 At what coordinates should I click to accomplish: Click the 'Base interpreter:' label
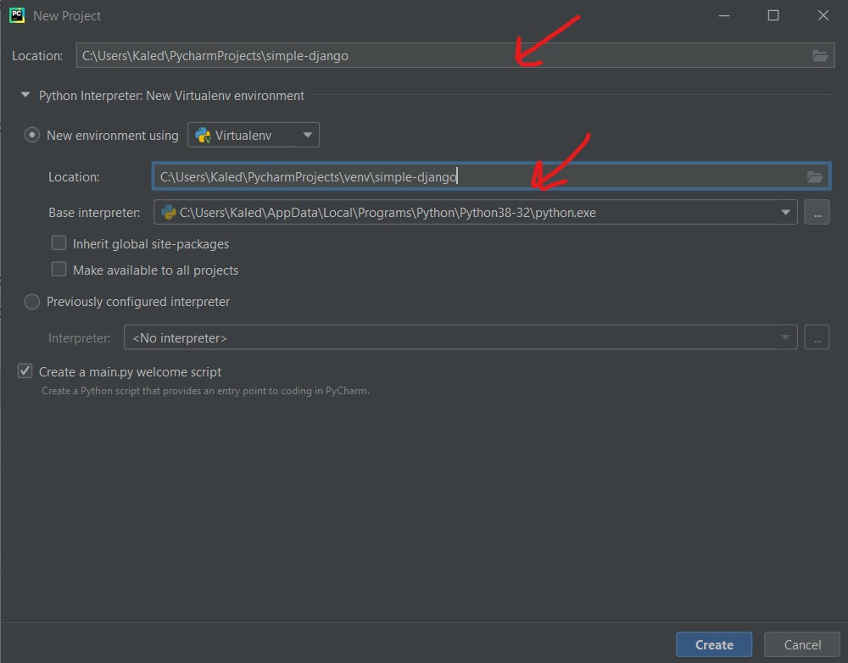(x=94, y=213)
